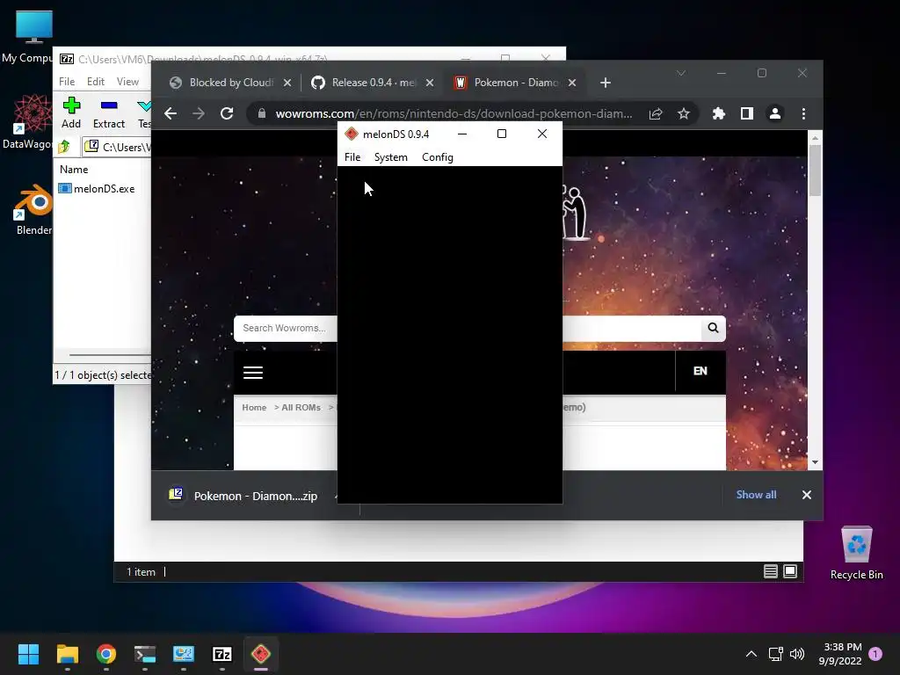Close the Pokemon - Diamond tab
Viewport: 900px width, 675px height.
click(x=571, y=83)
